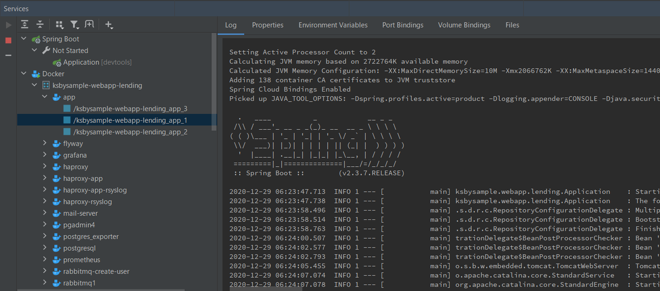Click the haproxy whale icon
Viewport: 660px width, 291px height.
(57, 166)
